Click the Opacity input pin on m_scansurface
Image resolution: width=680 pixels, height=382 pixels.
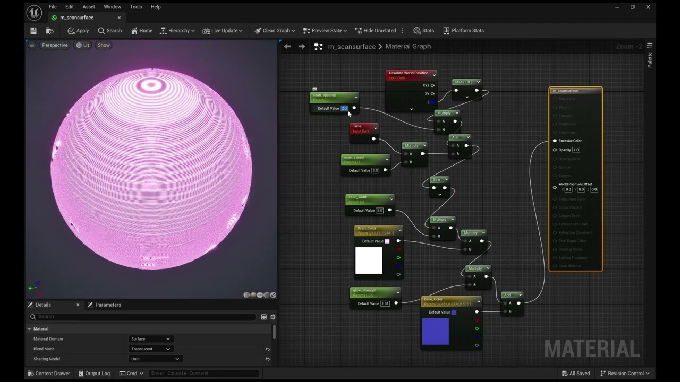tap(555, 150)
